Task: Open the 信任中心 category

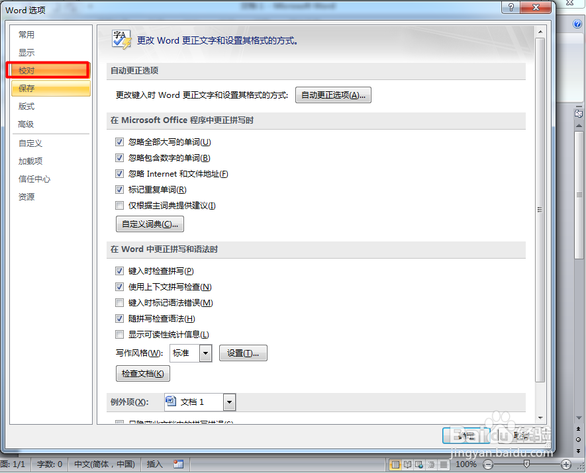Action: coord(34,179)
